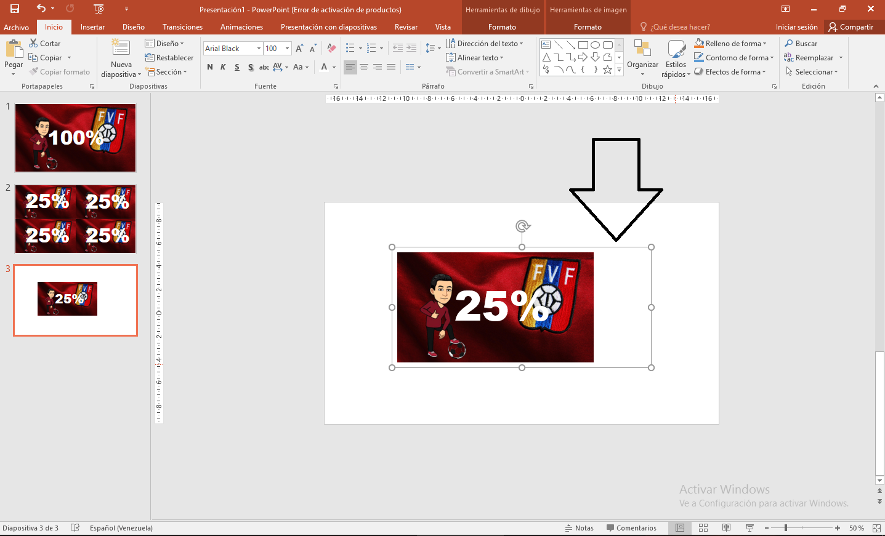Image resolution: width=885 pixels, height=536 pixels.
Task: Click the Save icon in quick access toolbar
Action: point(15,9)
